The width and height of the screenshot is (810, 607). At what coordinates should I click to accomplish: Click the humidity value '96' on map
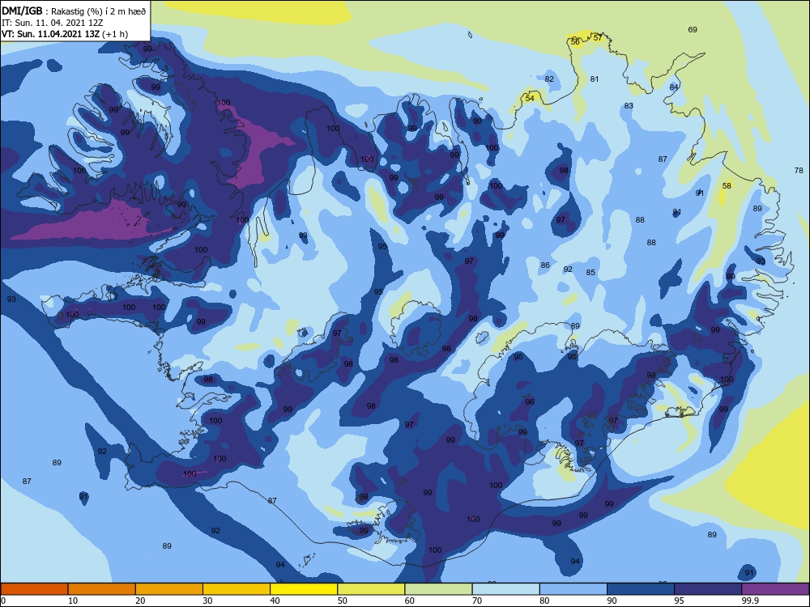[530, 402]
